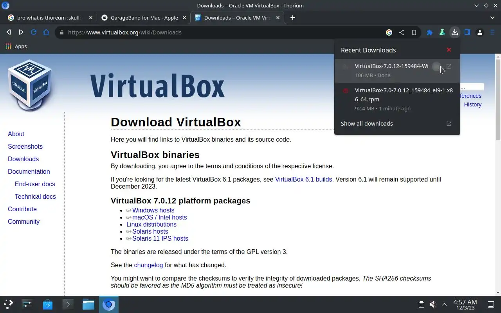Open the Linux distributions link
The width and height of the screenshot is (501, 313).
(x=151, y=224)
